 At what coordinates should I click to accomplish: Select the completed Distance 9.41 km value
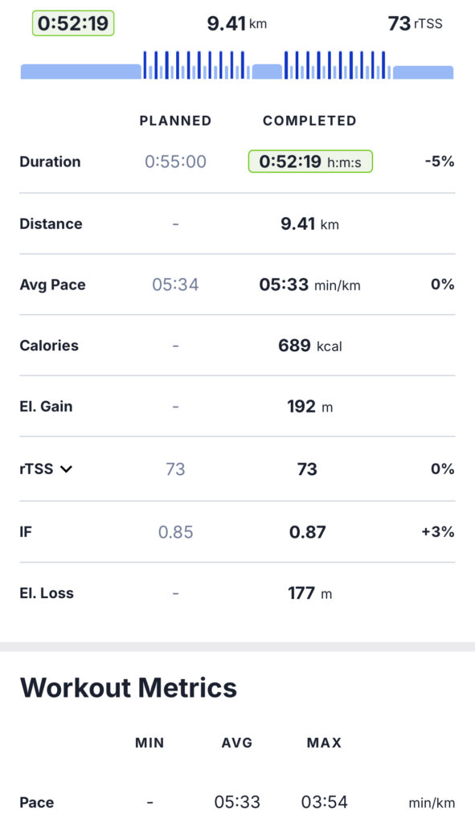309,224
